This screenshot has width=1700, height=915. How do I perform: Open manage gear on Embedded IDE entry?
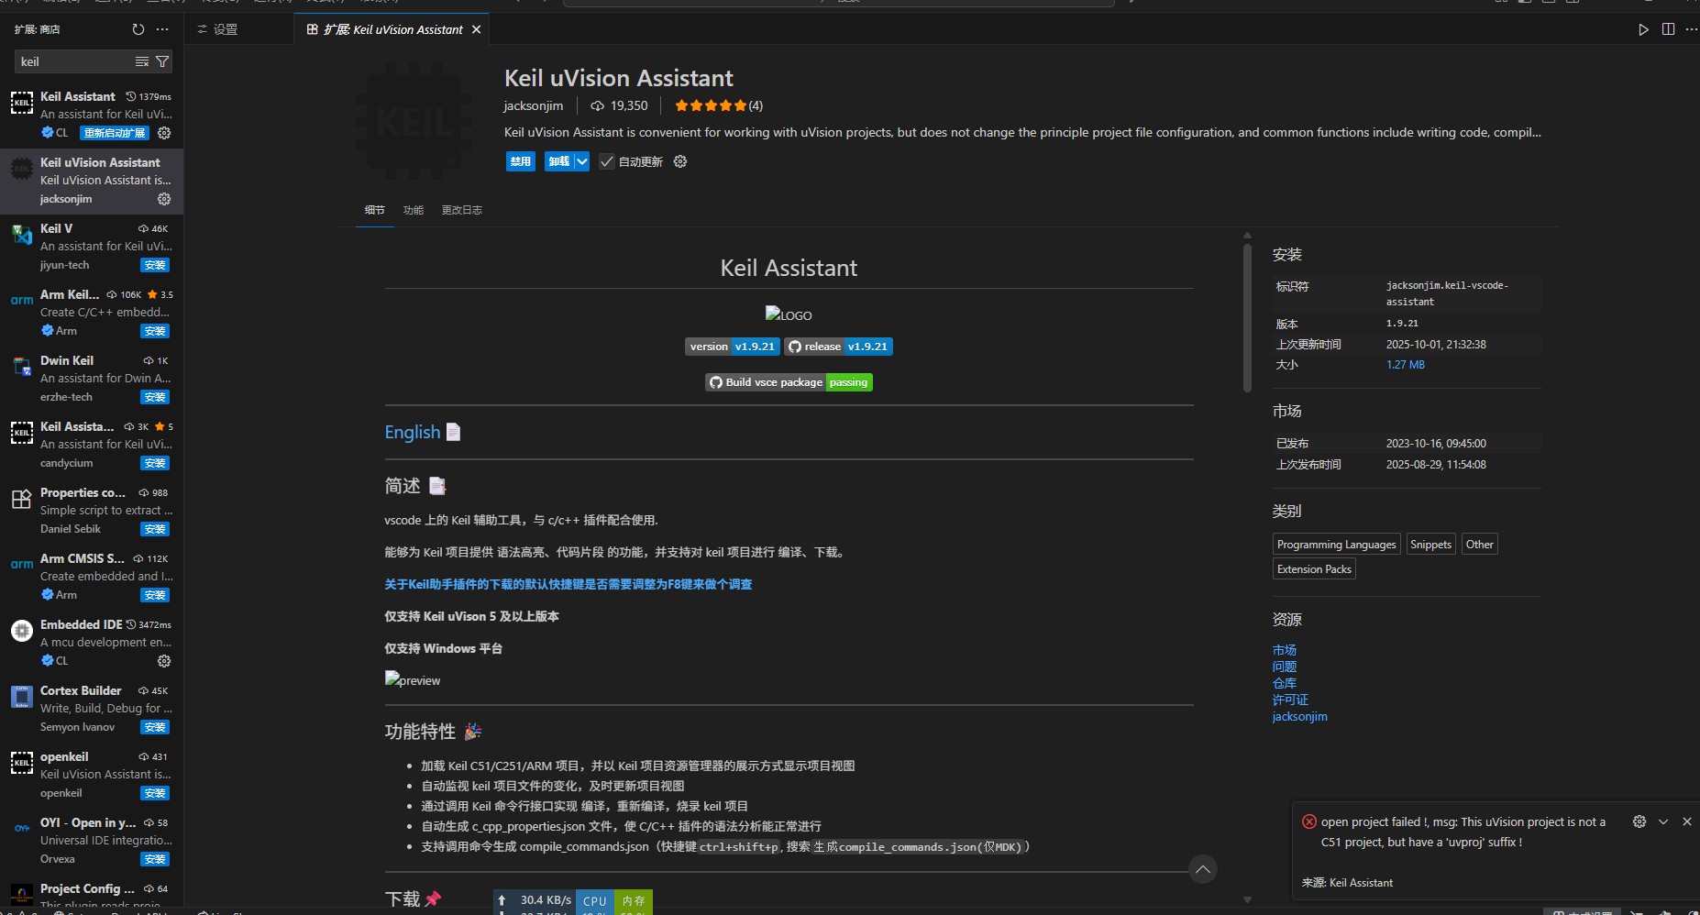(x=163, y=661)
